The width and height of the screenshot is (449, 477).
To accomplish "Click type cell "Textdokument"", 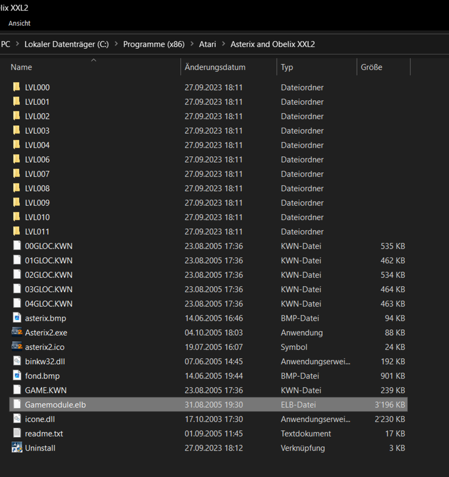I will point(306,433).
